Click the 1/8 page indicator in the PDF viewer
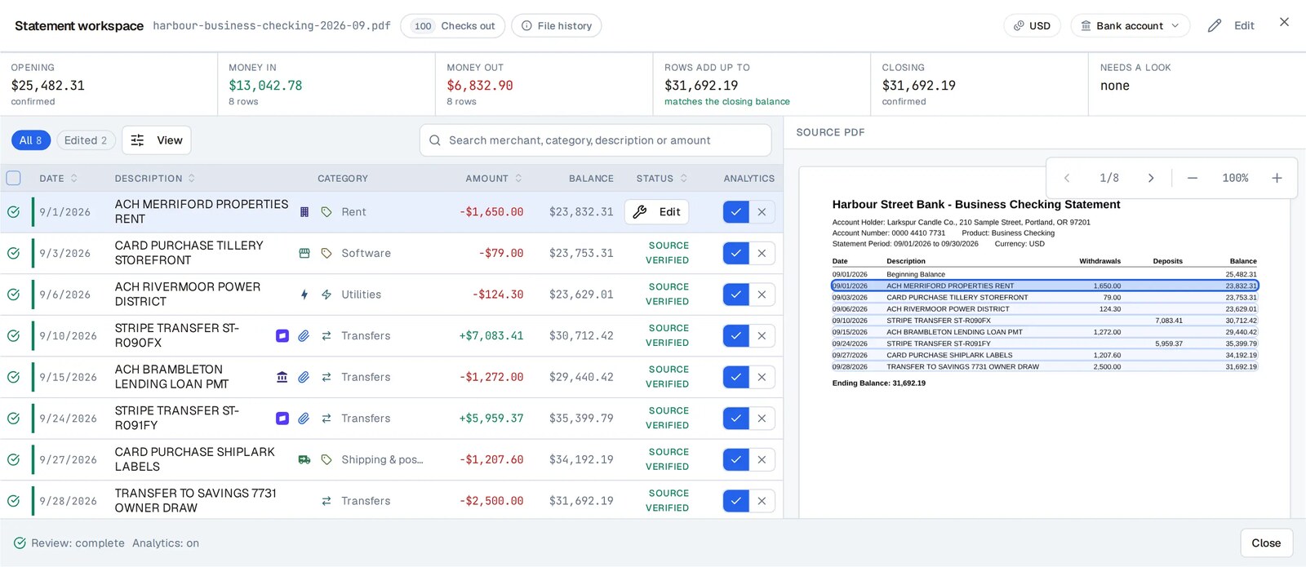 [x=1109, y=178]
